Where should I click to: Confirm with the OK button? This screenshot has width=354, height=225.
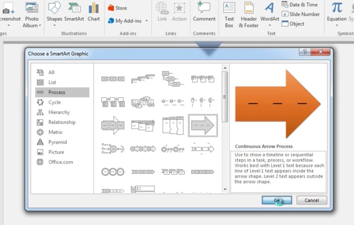[x=277, y=200]
